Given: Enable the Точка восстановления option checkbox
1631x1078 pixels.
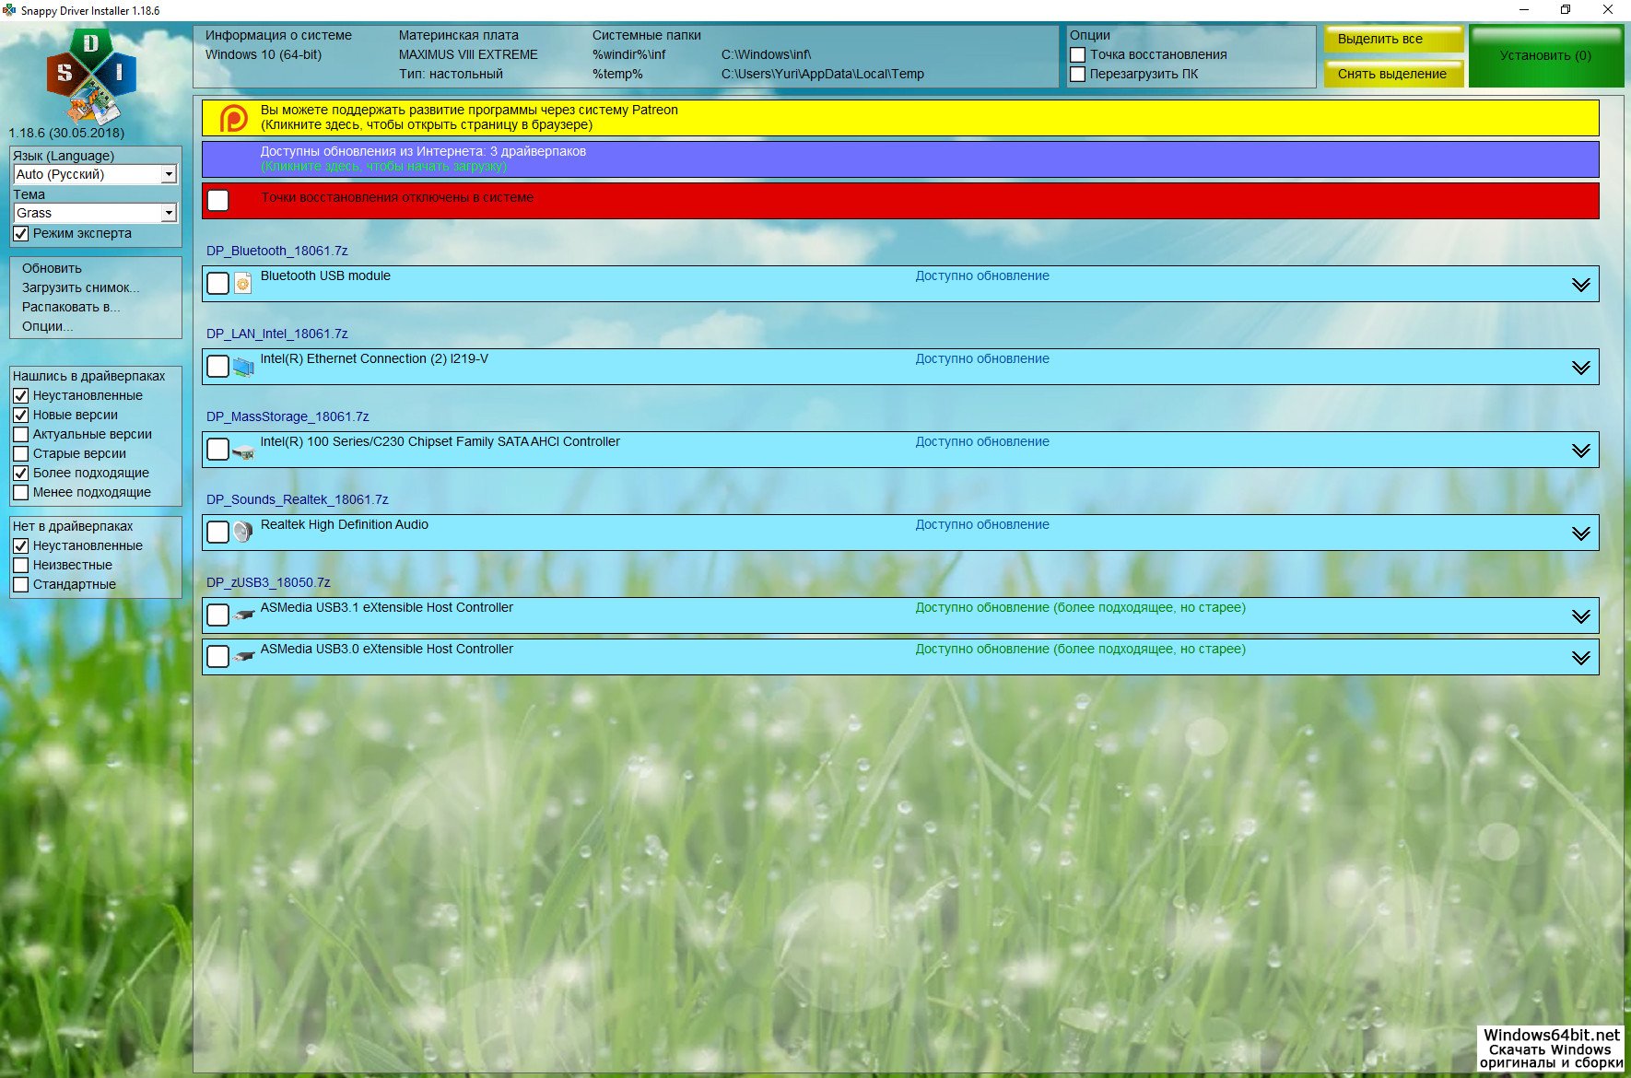Looking at the screenshot, I should point(1077,55).
